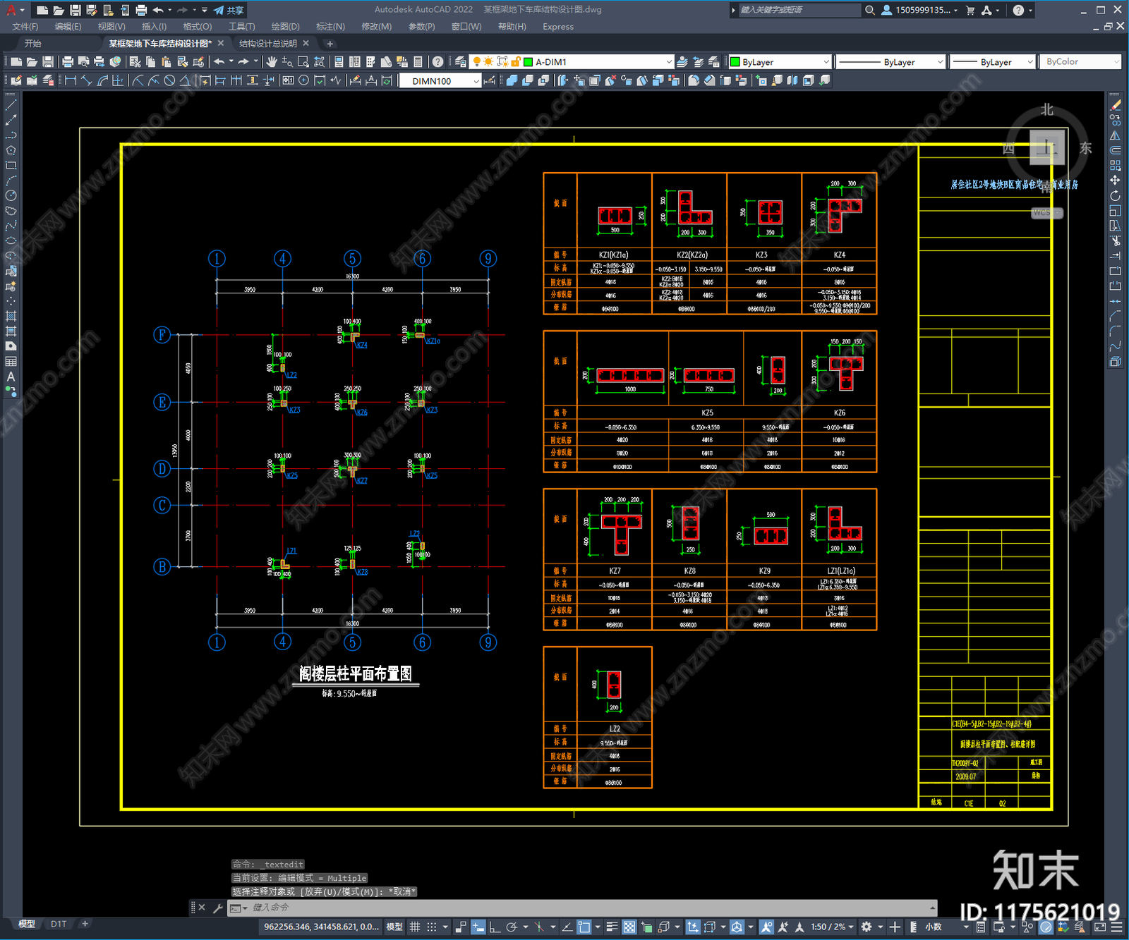
Task: Select the Hatch tool in left toolbar
Action: coord(11,316)
